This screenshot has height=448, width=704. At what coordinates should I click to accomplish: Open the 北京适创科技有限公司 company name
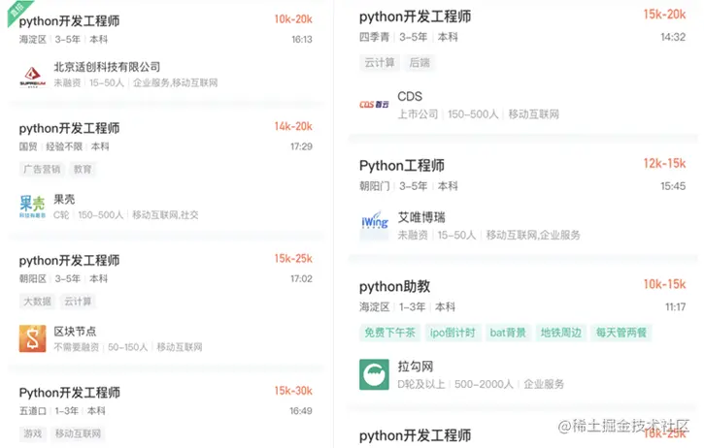(x=107, y=67)
